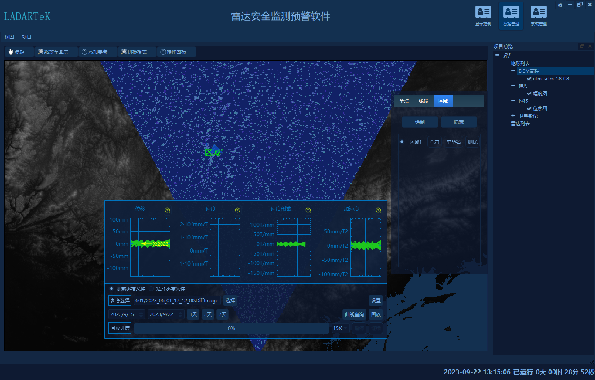
Task: Select 选择参考文件 radio option
Action: pos(151,289)
